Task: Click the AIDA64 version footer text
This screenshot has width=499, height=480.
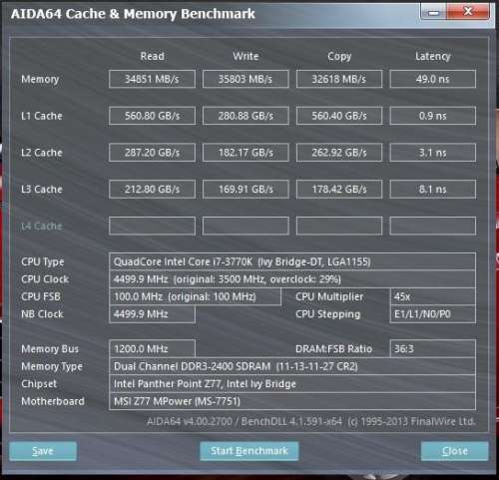Action: point(311,421)
